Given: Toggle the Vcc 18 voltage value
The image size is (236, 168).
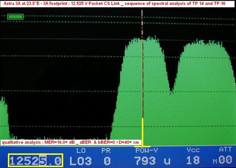Looking at the screenshot, I should [x=193, y=160].
